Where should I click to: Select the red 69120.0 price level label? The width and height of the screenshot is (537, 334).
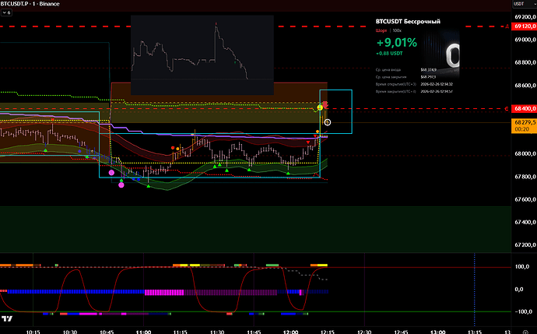pos(523,26)
